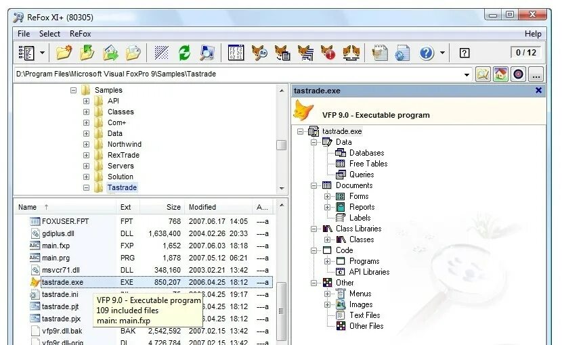The image size is (562, 345).
Task: Sort by the Ext column header
Action: tap(128, 207)
